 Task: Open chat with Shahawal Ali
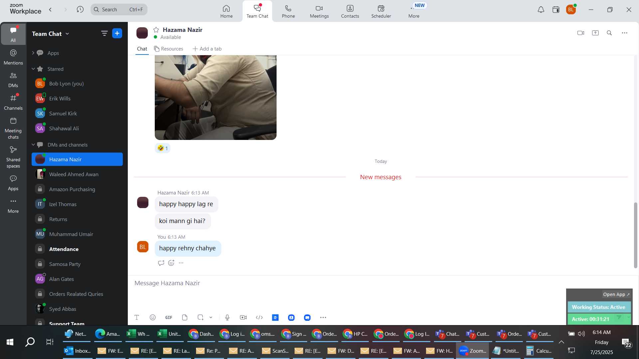tap(77, 128)
